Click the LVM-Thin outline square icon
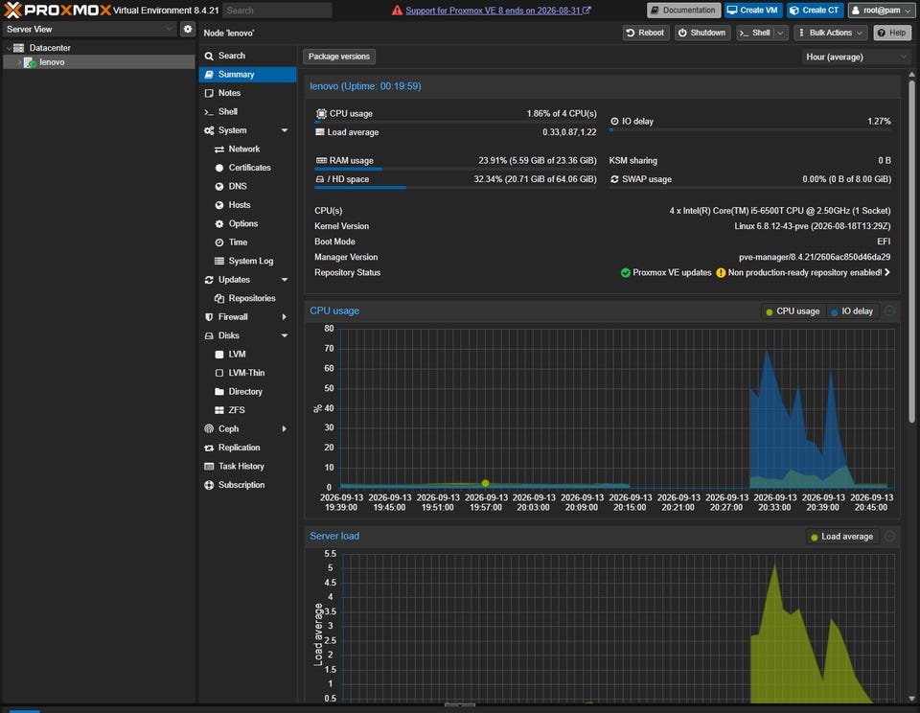 tap(219, 373)
